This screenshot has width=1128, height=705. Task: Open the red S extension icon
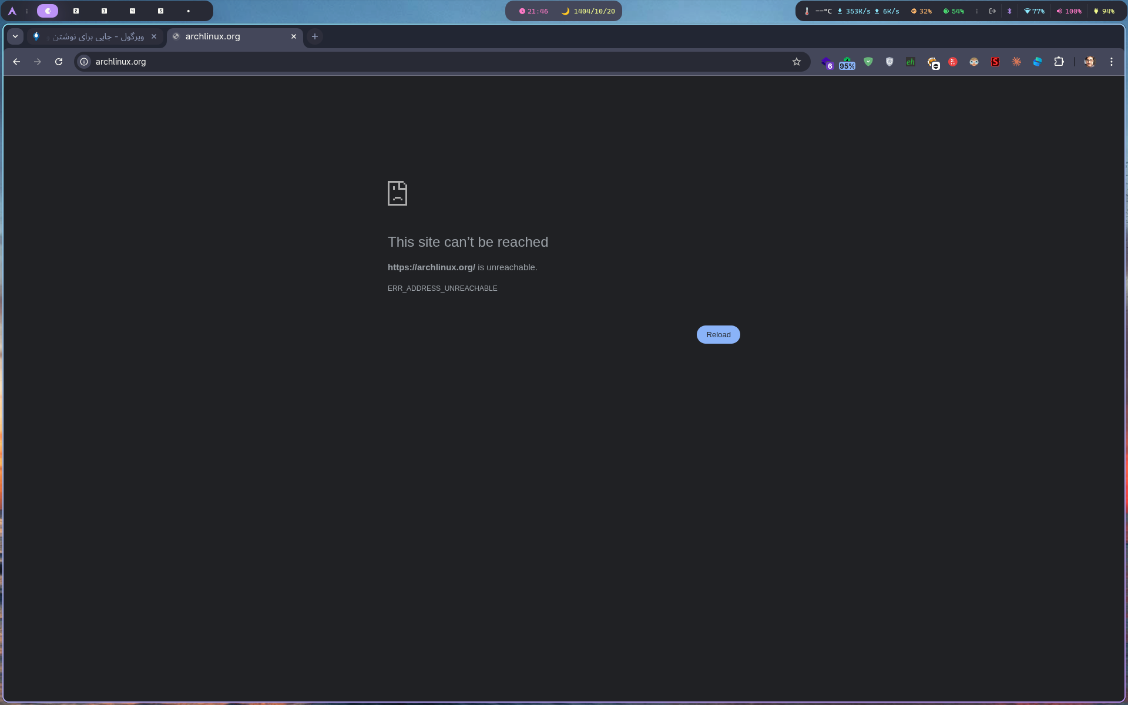pos(995,62)
